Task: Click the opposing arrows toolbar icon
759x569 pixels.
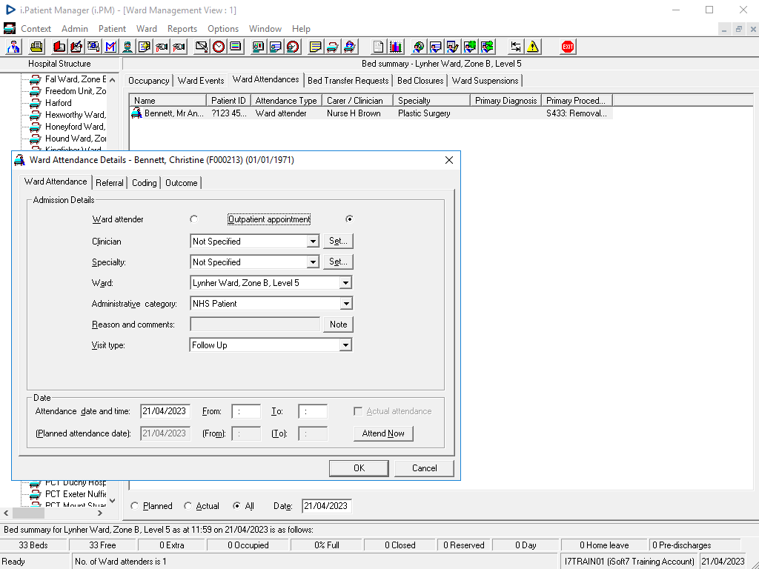Action: 516,47
